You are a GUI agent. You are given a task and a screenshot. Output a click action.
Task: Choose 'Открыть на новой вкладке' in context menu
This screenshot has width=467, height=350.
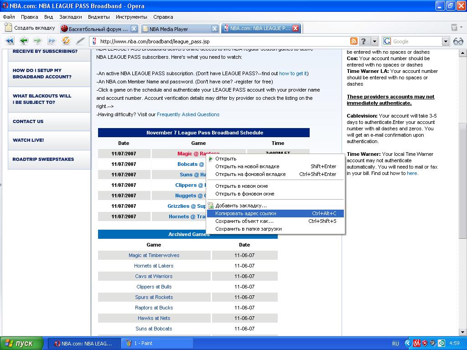[x=275, y=166]
